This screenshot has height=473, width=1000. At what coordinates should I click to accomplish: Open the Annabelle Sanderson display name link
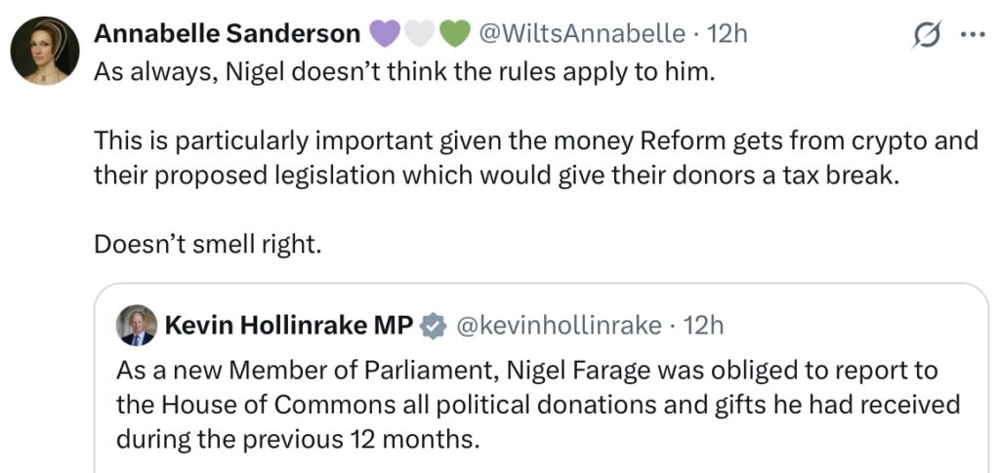[x=227, y=34]
